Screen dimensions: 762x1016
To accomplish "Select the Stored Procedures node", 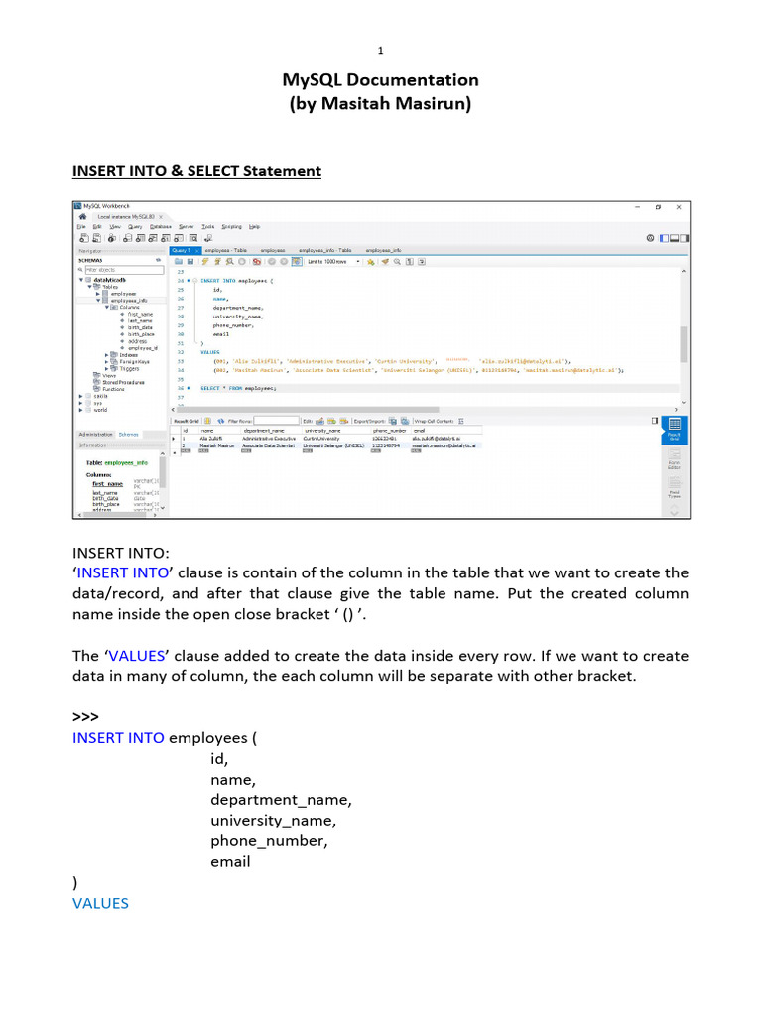I will pos(123,382).
